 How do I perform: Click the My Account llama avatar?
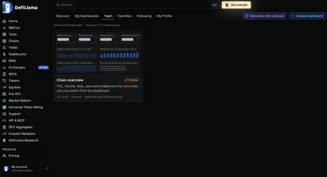6,168
